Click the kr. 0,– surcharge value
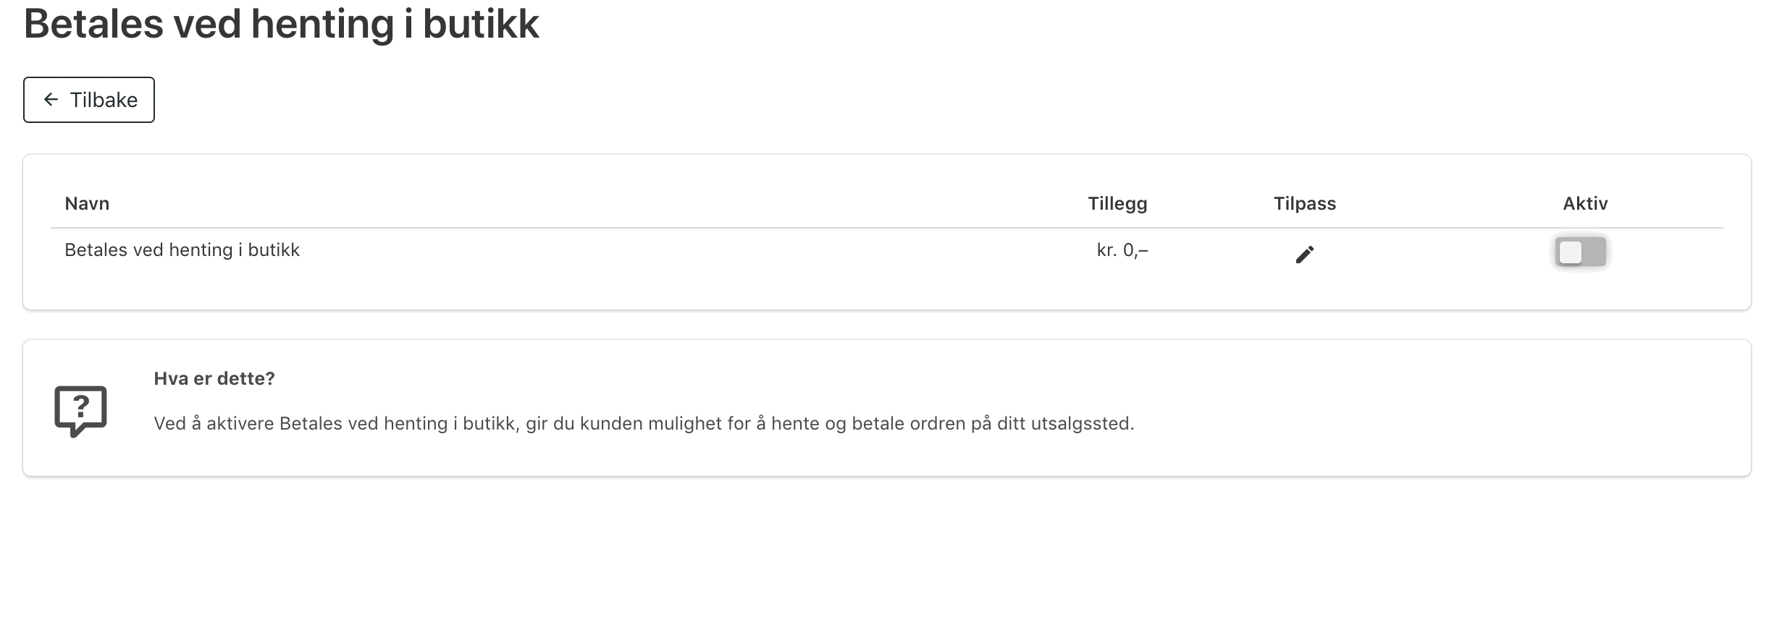The image size is (1777, 622). coord(1122,250)
